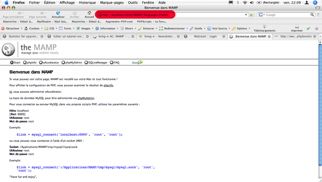Image resolution: width=322 pixels, height=182 pixels.
Task: Select the eAccelerator navigation item
Action: [49, 62]
